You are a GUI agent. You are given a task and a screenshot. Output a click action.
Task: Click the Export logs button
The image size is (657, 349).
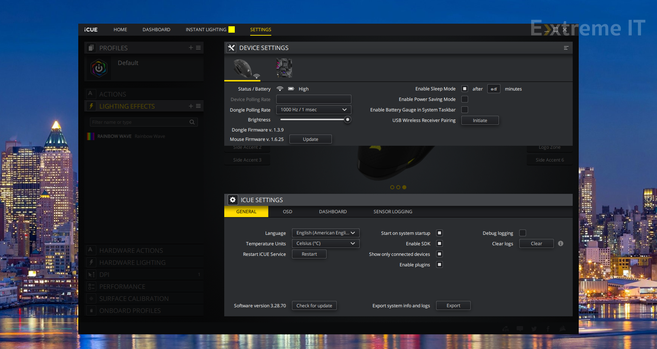point(453,306)
